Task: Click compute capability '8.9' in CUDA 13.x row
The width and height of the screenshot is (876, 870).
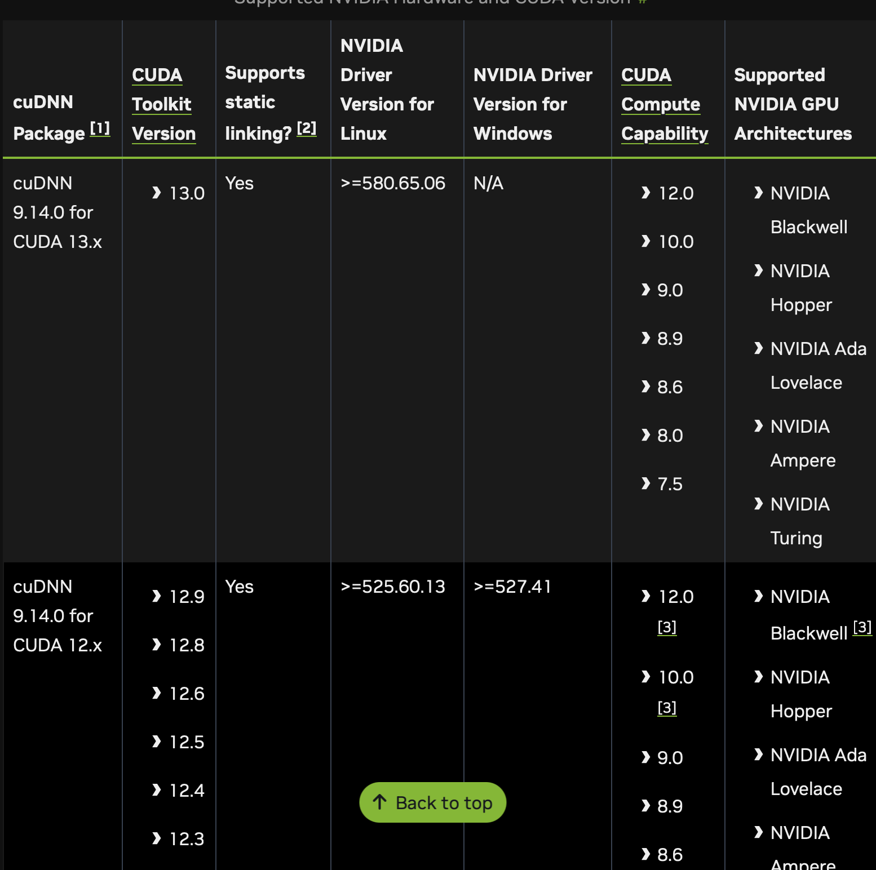Action: pos(670,339)
